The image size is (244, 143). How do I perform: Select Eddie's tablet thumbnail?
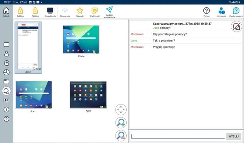tap(81, 40)
